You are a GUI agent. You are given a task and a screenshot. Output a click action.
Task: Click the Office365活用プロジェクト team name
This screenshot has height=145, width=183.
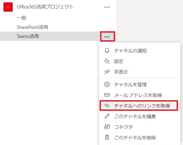[x=45, y=7]
